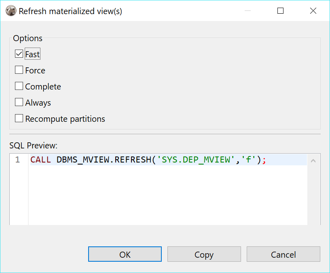Copy the SQL statement using Copy button
The image size is (330, 273).
(204, 254)
